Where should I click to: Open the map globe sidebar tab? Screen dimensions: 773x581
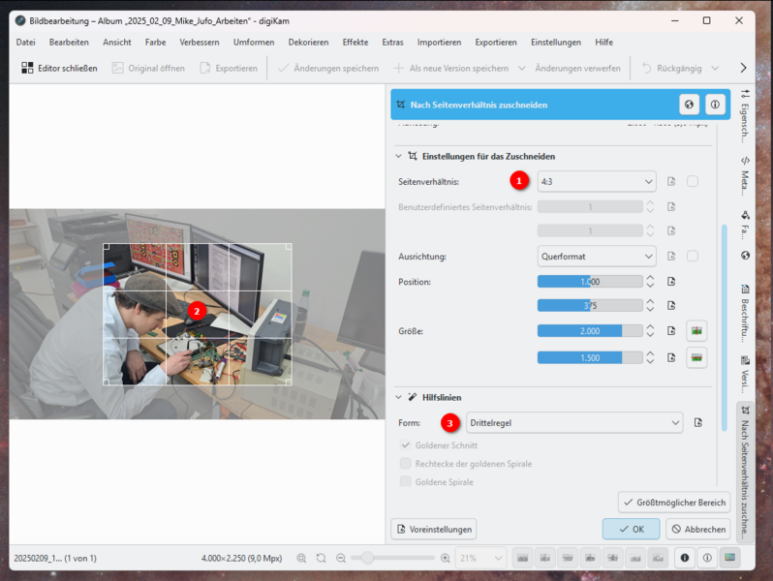(745, 256)
